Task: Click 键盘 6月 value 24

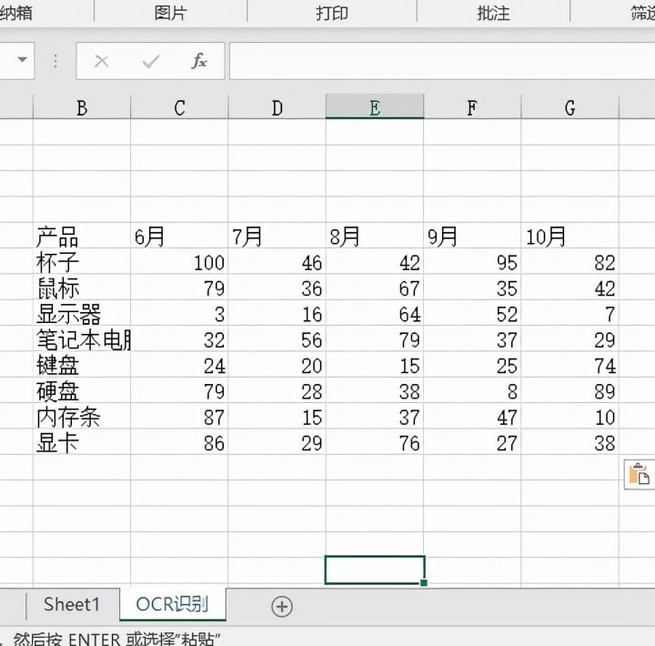Action: (x=179, y=365)
